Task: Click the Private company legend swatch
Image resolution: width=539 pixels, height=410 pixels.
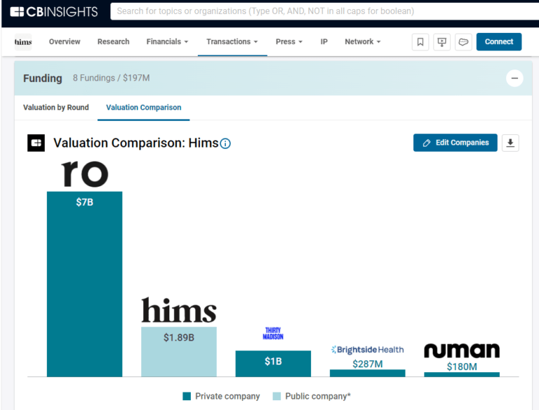Action: click(x=187, y=396)
